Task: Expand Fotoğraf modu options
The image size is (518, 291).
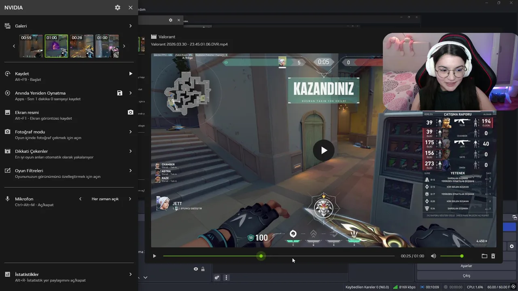Action: point(130,132)
